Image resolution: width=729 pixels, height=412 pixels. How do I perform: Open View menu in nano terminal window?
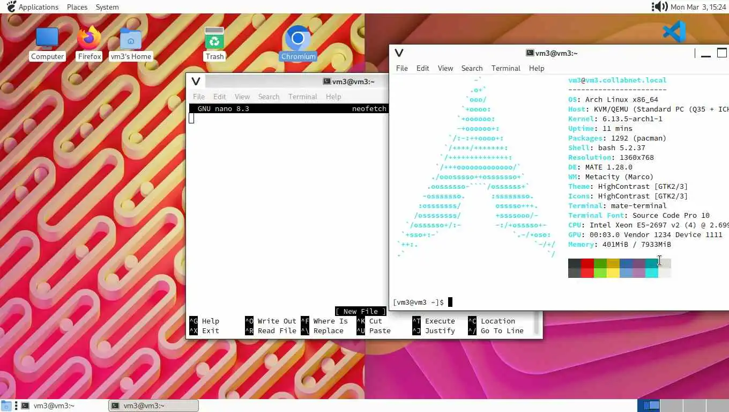coord(242,97)
